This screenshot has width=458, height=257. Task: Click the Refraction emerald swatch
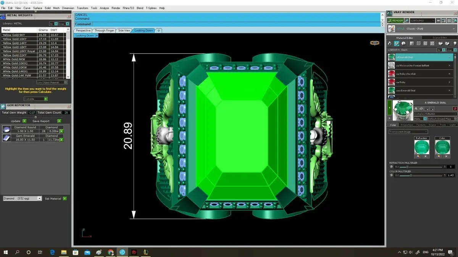422,147
